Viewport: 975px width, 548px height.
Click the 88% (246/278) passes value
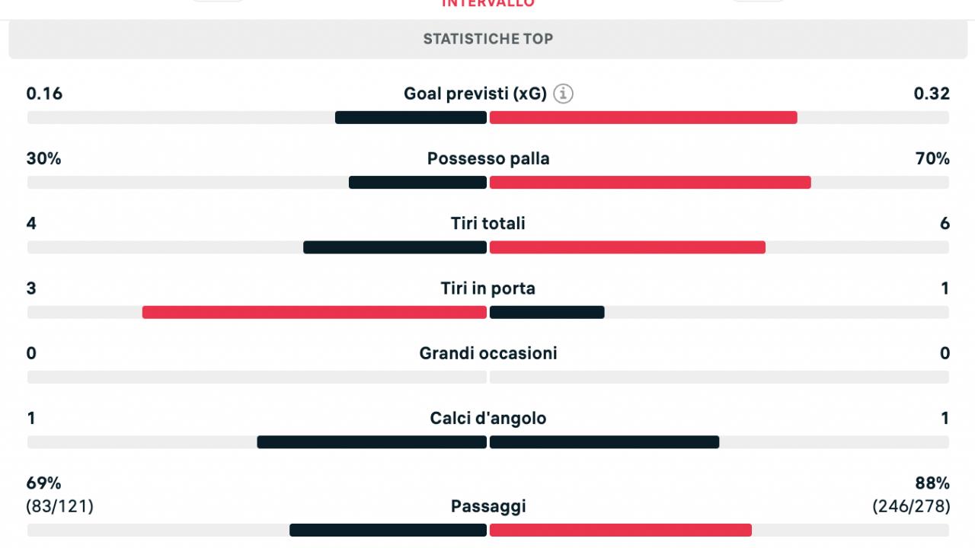pyautogui.click(x=911, y=495)
